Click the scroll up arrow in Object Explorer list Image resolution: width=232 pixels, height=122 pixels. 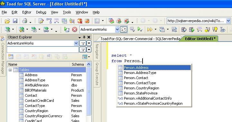[88, 64]
